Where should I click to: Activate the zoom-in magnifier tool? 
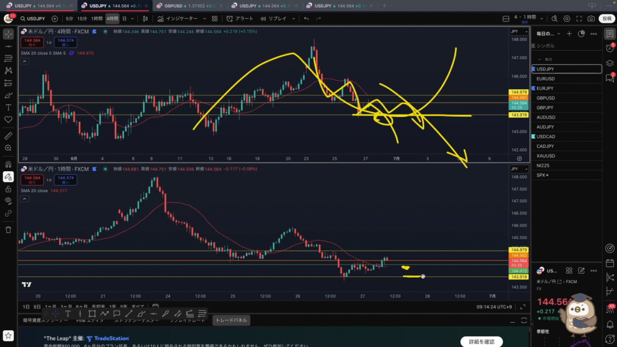coord(8,148)
